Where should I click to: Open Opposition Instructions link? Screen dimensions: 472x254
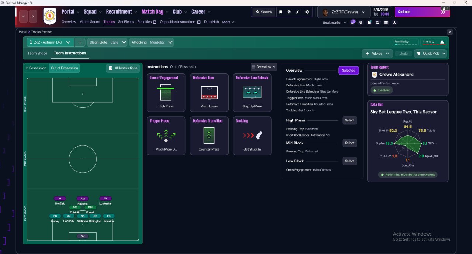[x=180, y=22]
